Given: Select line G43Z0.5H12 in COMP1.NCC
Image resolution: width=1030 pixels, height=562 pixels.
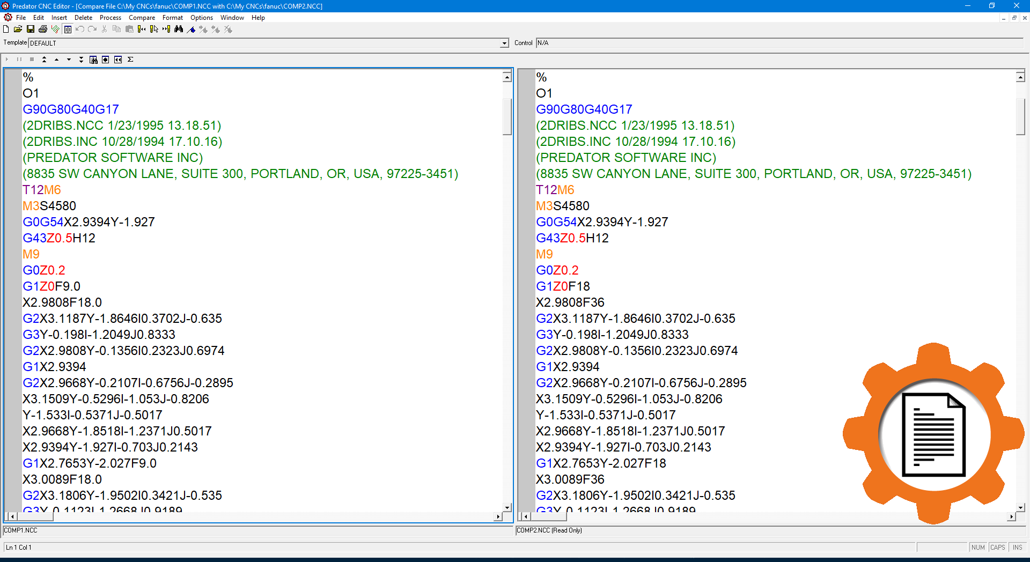Looking at the screenshot, I should point(59,238).
